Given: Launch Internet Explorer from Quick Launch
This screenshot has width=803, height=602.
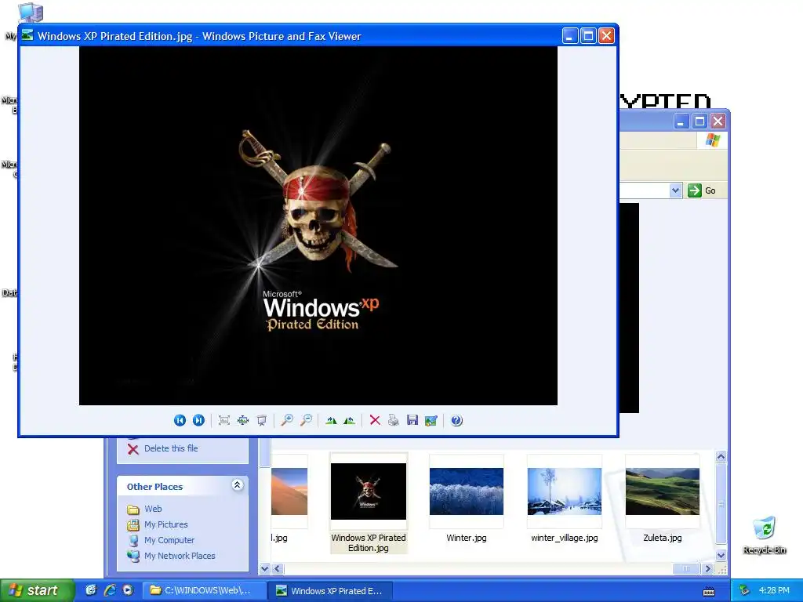Looking at the screenshot, I should (110, 590).
